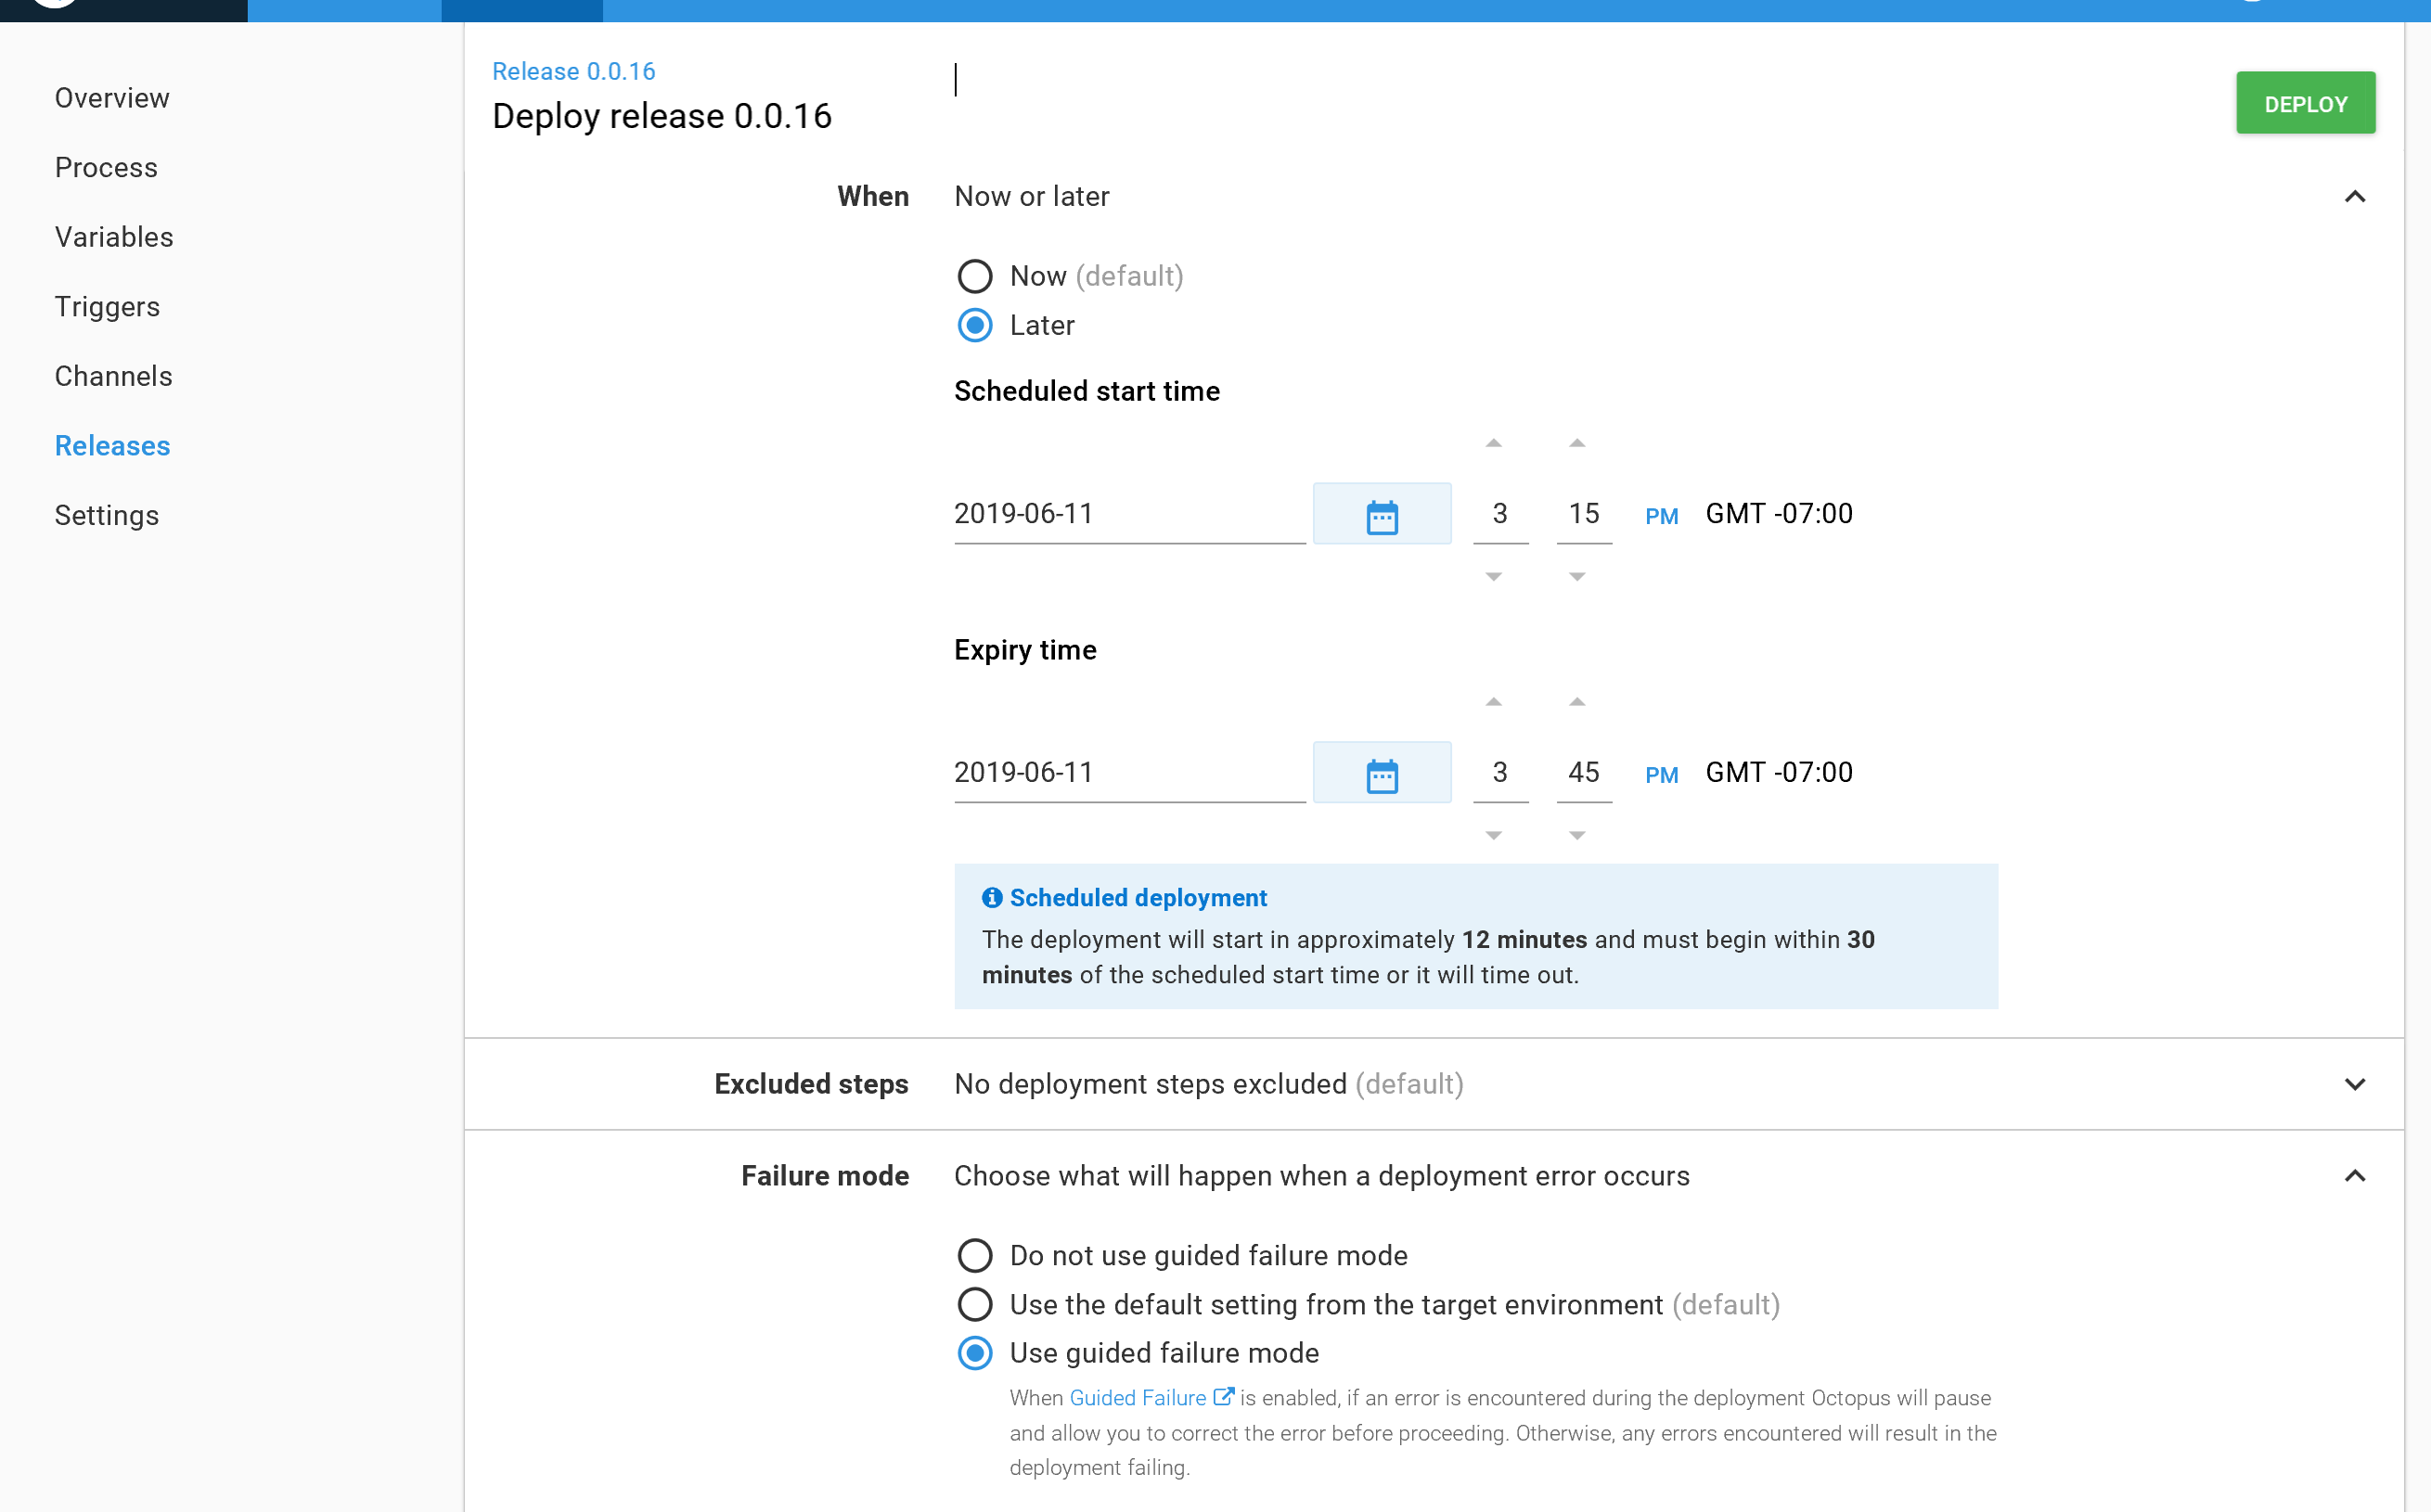Decrease the expiry time minutes with down arrow
2431x1512 pixels.
coord(1578,834)
